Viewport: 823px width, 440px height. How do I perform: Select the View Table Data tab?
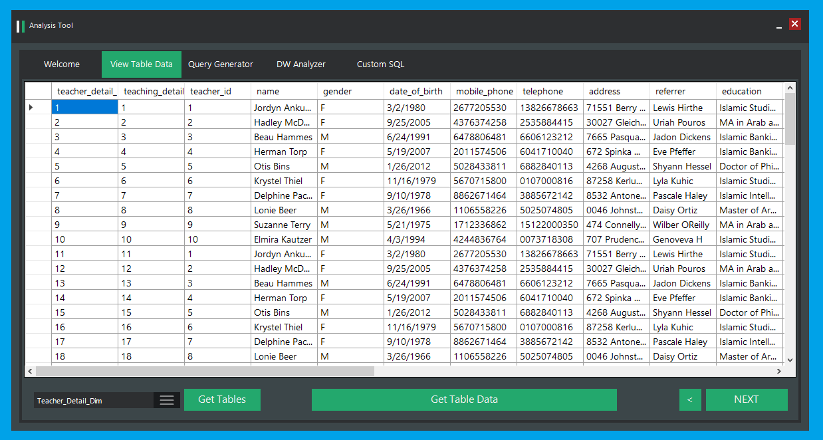[141, 64]
